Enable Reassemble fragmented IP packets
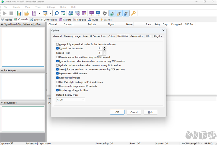Image resolution: width=217 pixels, height=145 pixels. (58, 86)
